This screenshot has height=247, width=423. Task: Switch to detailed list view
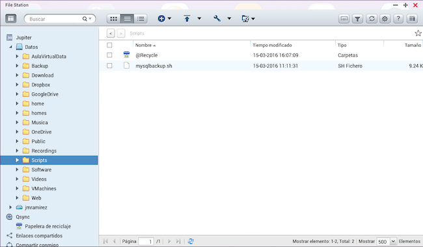pos(141,19)
